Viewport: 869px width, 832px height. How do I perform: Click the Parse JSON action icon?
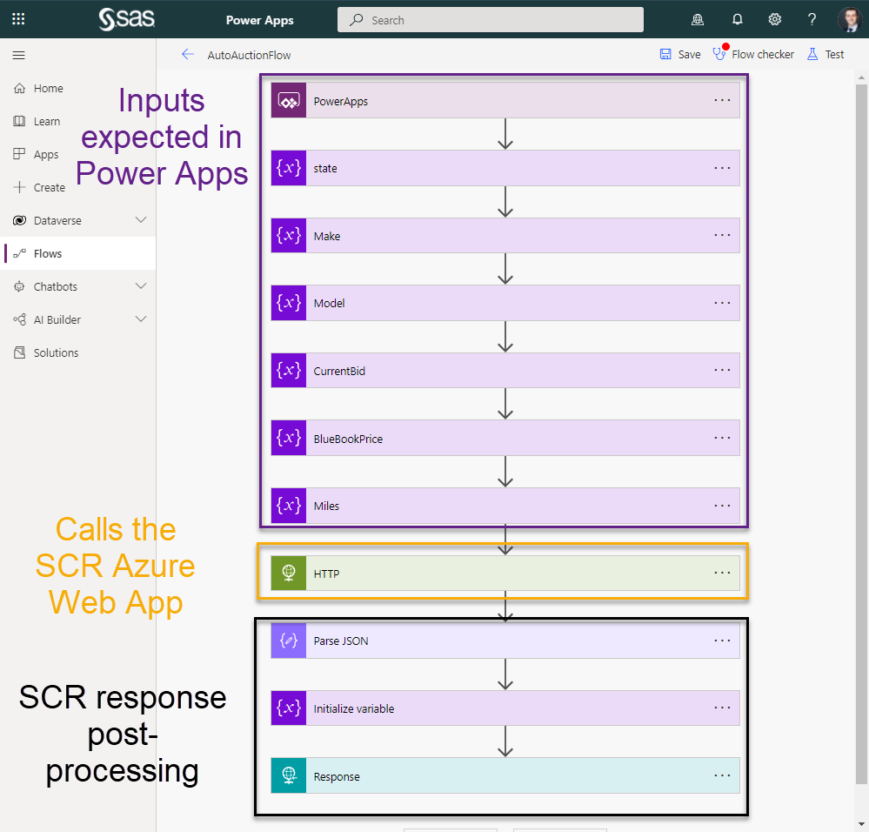(x=289, y=641)
